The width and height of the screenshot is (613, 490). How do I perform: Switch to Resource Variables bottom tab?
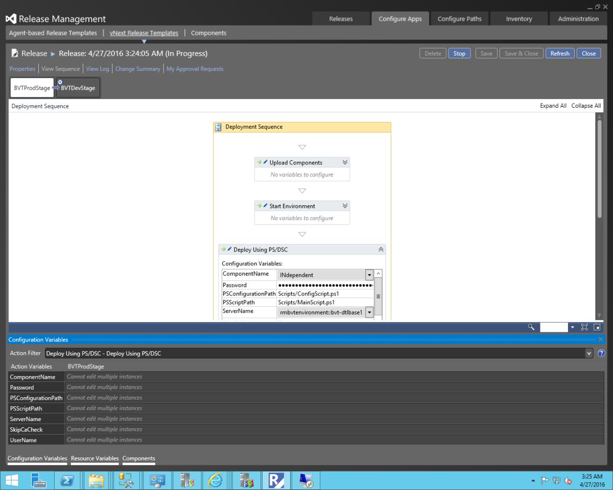pyautogui.click(x=95, y=458)
